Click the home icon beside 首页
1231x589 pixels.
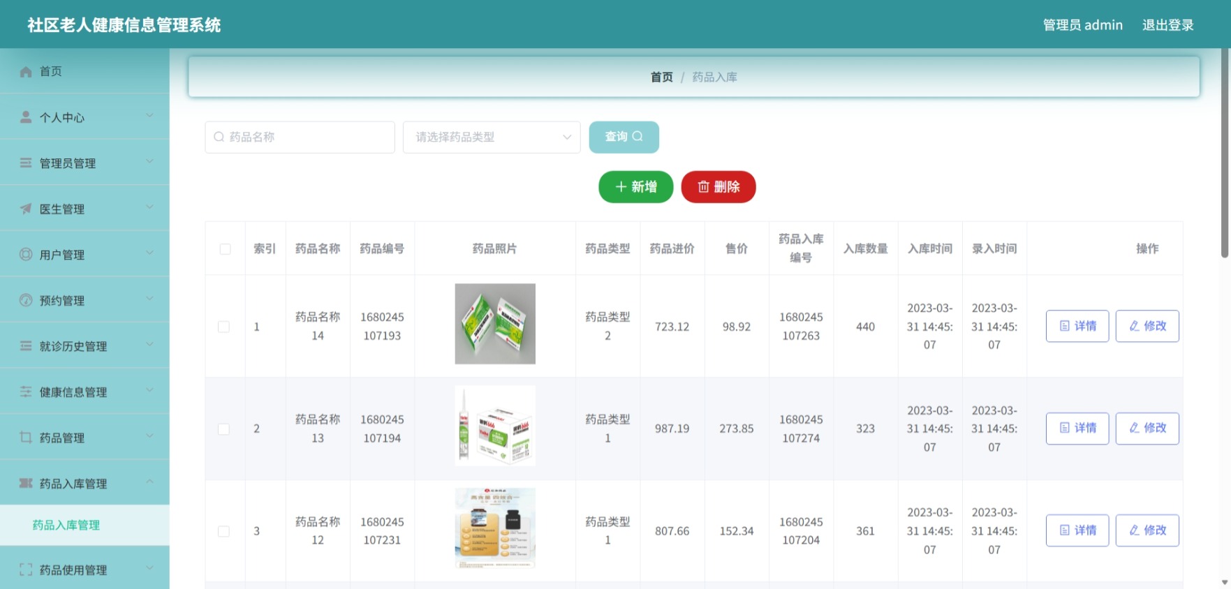coord(26,71)
